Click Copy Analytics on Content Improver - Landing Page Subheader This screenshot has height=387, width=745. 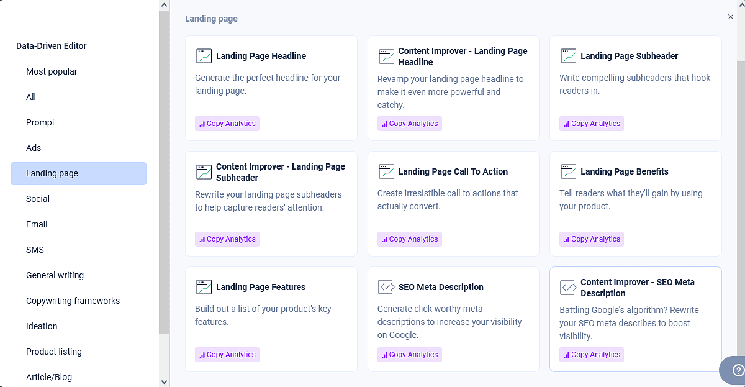(x=227, y=239)
